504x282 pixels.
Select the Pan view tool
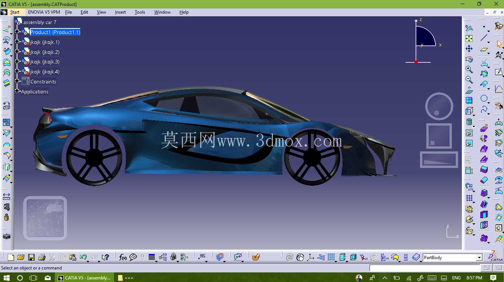click(x=469, y=49)
